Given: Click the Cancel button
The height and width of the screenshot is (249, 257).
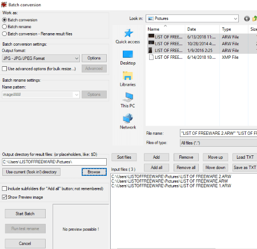Looking at the screenshot, I should tap(25, 243).
